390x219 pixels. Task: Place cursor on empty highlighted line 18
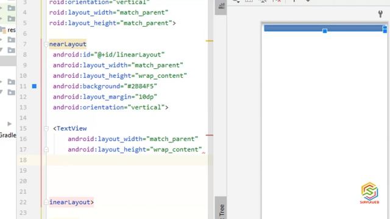(x=127, y=160)
